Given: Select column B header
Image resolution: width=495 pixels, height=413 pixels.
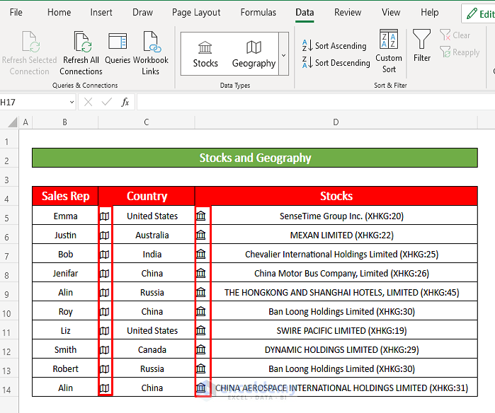Looking at the screenshot, I should 65,122.
